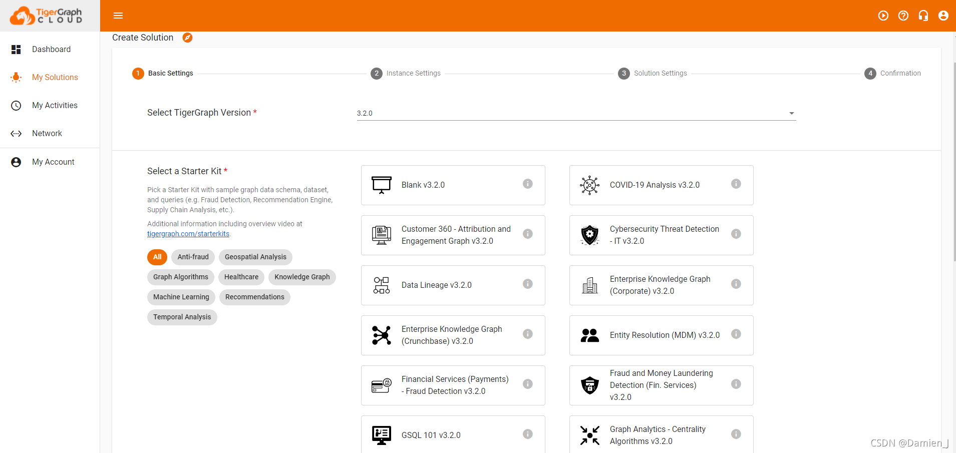The image size is (956, 453).
Task: Select the Entity Resolution (MDM) v3.2.0 kit
Action: point(662,335)
